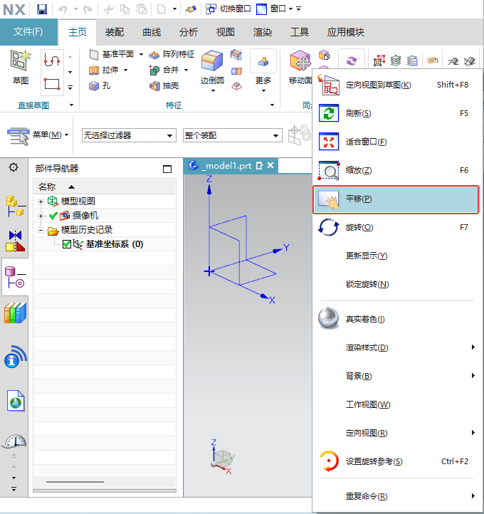Image resolution: width=484 pixels, height=514 pixels.
Task: Click the navigator horizontal scrollbar
Action: [x=75, y=482]
